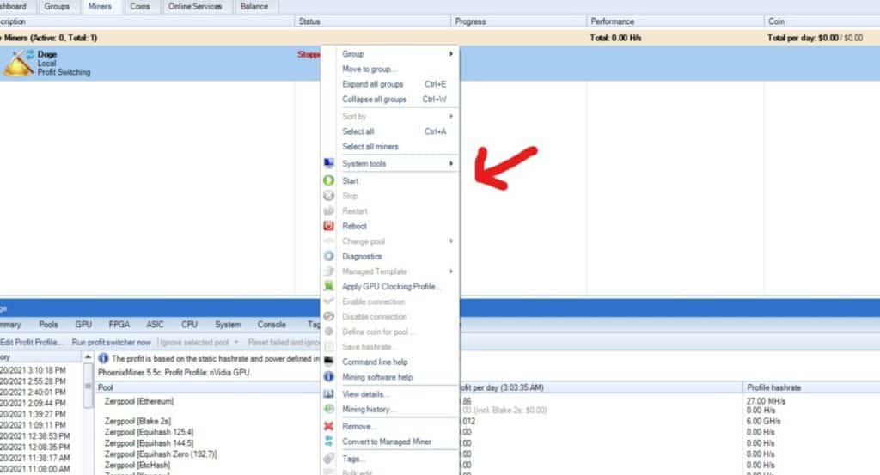Click the Apply GPU Clocking Profile icon
Screen dimensions: 880x475
click(329, 286)
